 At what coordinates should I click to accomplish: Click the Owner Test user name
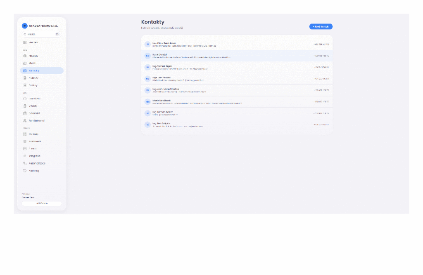(28, 198)
